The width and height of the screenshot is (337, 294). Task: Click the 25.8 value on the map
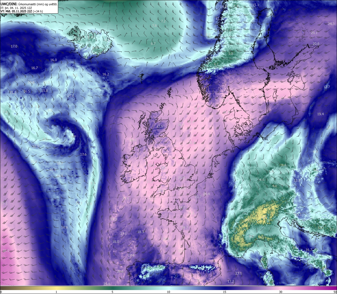click(107, 284)
